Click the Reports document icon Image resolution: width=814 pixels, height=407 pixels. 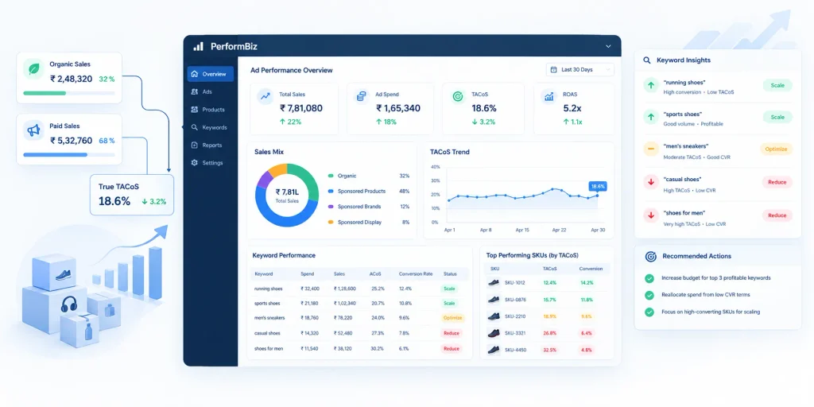pos(195,145)
